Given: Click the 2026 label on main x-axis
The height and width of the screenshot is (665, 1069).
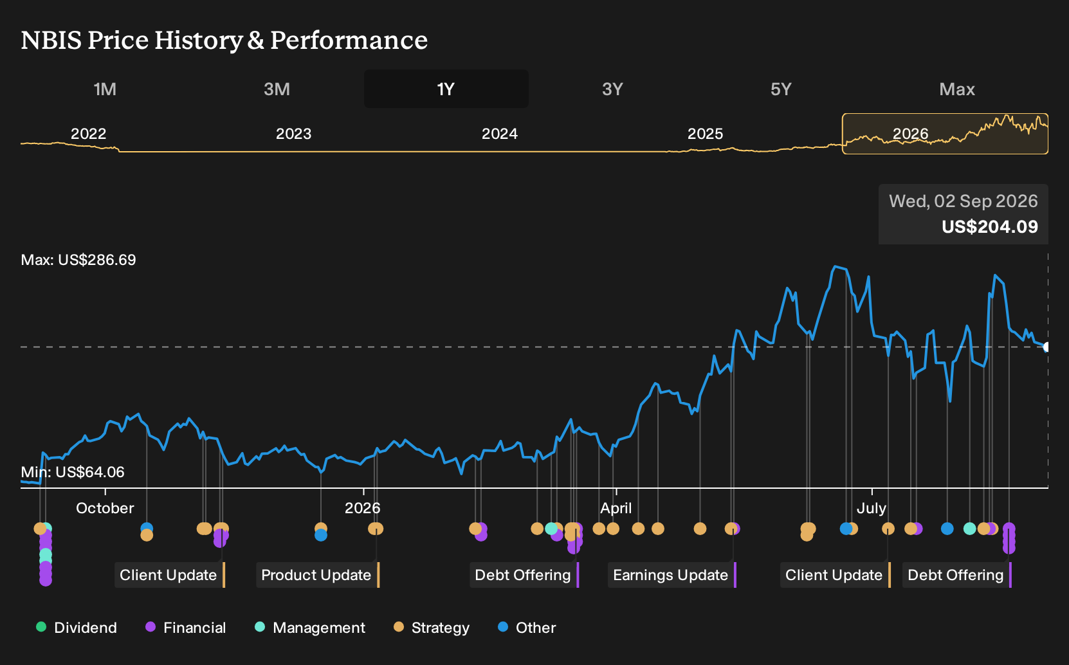Looking at the screenshot, I should pos(363,508).
